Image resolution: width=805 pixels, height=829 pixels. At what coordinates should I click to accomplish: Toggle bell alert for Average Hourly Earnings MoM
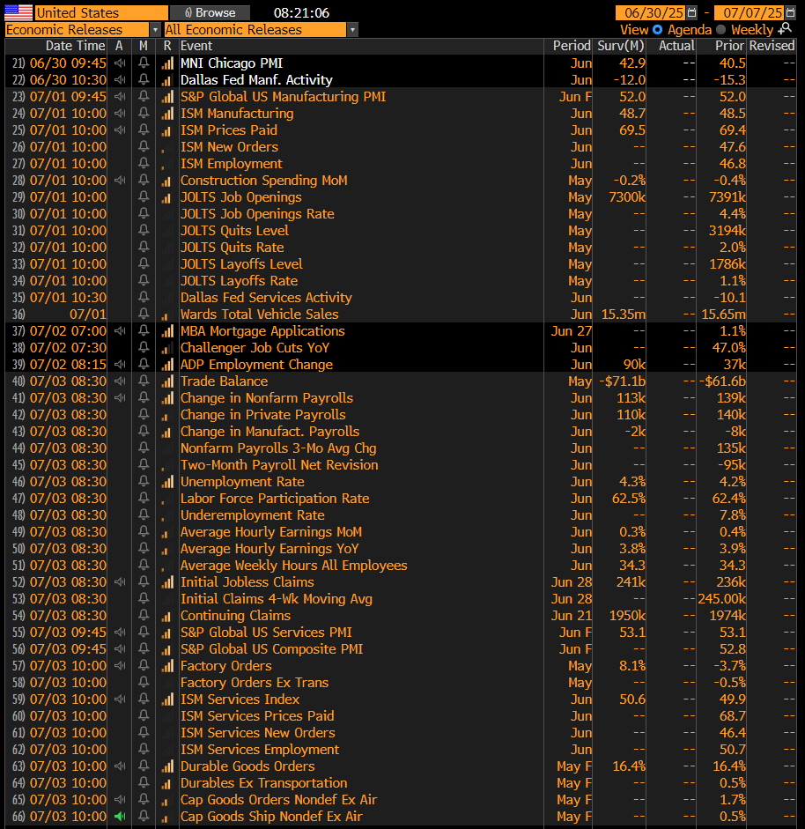[x=144, y=532]
